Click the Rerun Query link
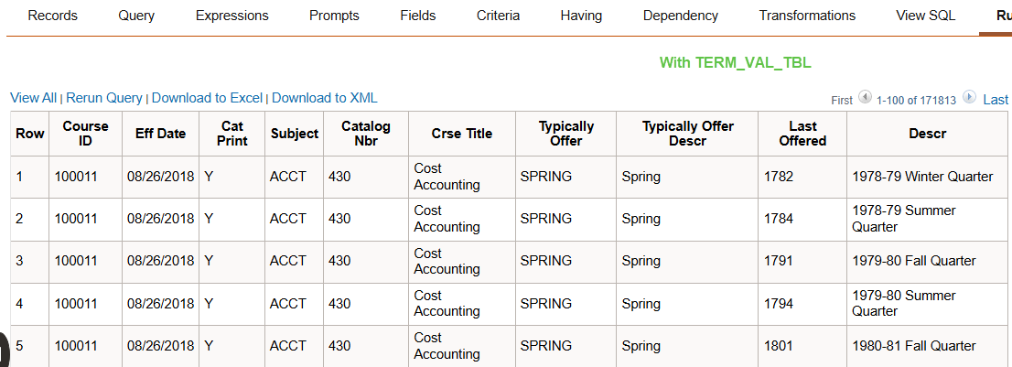 [104, 98]
